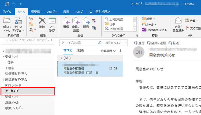Viewport: 201px width, 115px height.
Task: Collapse the (なし) group header
Action: pos(61,58)
